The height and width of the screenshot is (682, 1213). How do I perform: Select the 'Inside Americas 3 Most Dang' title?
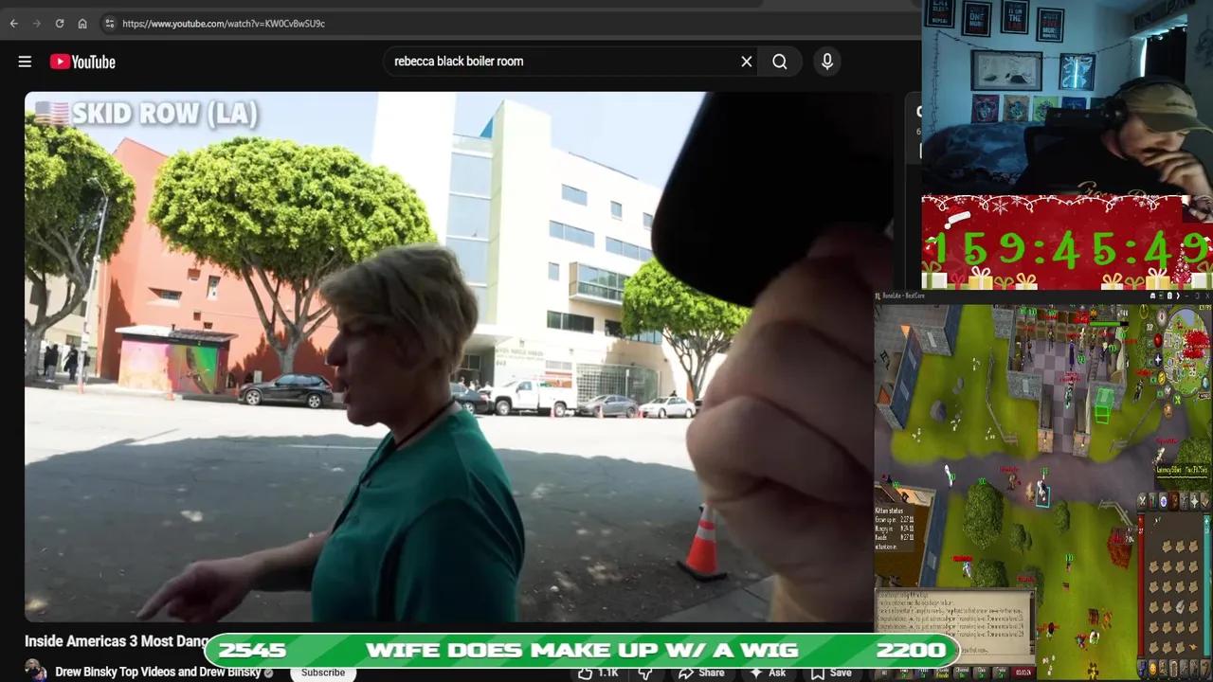116,641
